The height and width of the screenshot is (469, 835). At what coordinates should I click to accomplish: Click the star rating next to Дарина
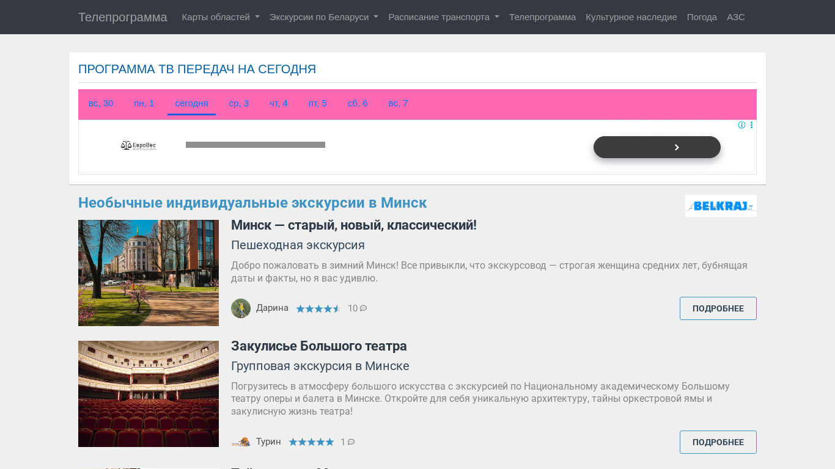[x=318, y=309]
